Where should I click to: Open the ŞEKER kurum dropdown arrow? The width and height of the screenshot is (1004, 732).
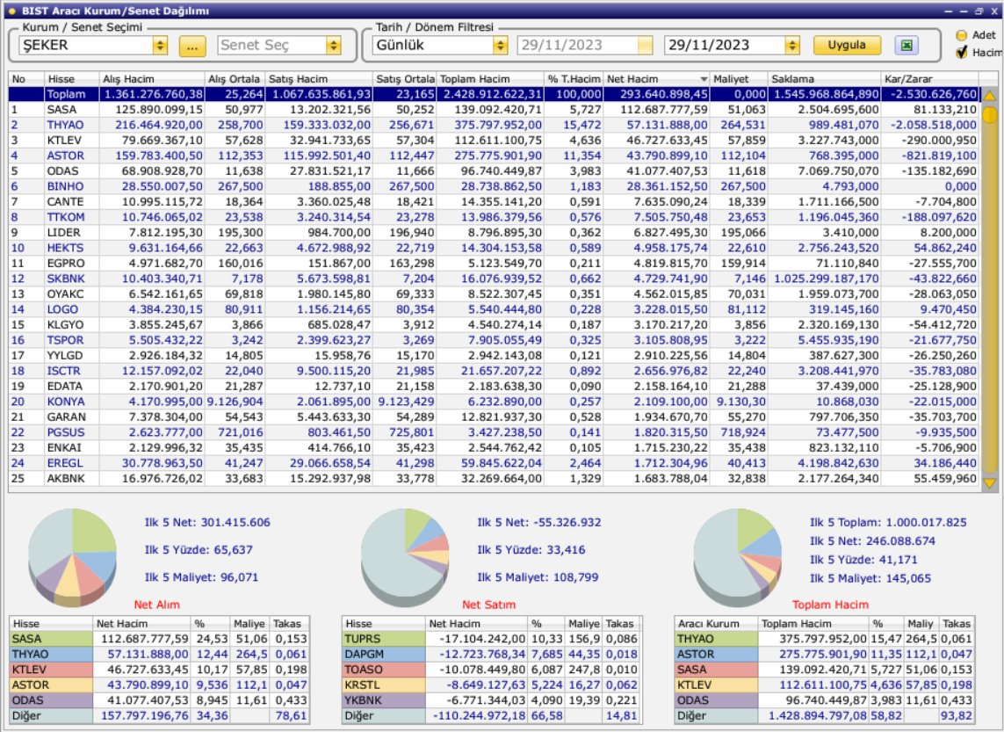[160, 46]
